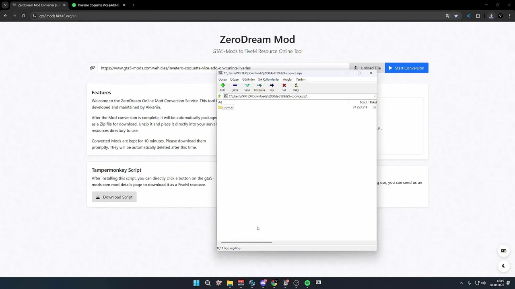
Task: Click the Sına (test) toolbar icon
Action: (247, 87)
